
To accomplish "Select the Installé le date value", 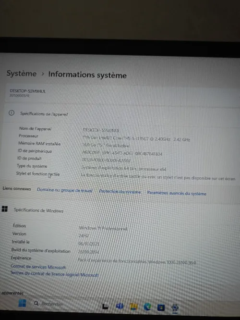I will click(89, 244).
